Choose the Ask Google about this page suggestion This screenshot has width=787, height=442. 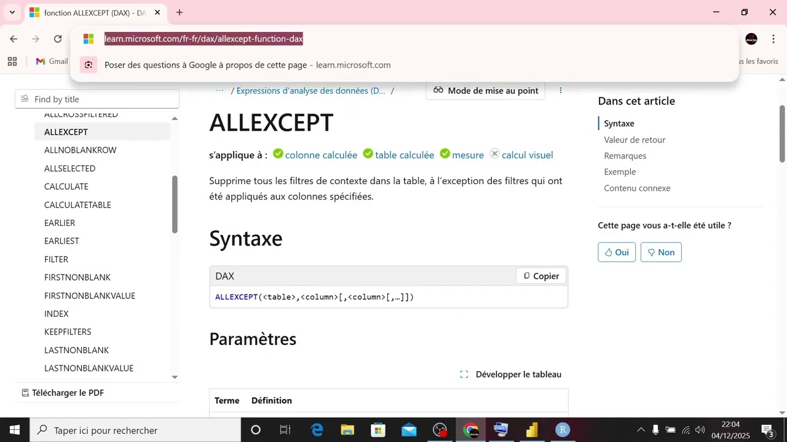404,65
